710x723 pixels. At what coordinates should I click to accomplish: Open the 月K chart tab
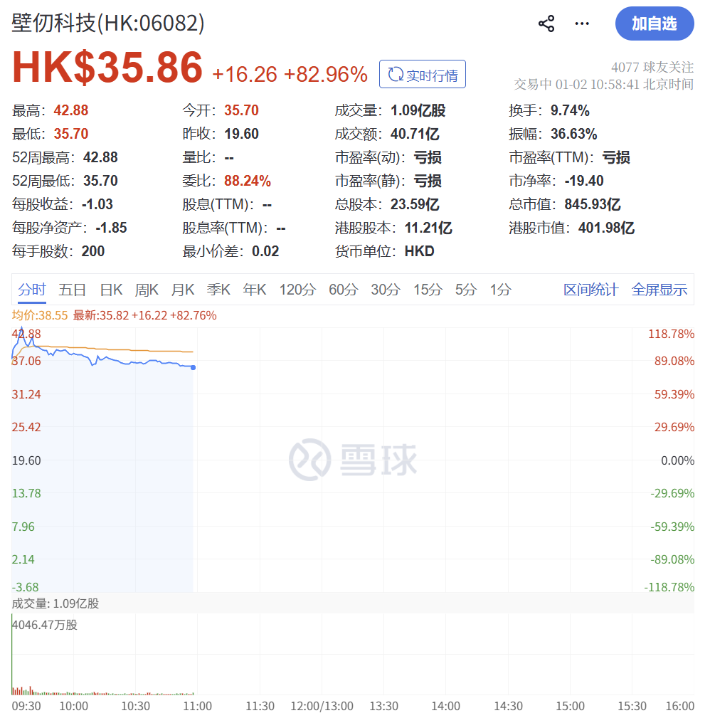click(183, 290)
